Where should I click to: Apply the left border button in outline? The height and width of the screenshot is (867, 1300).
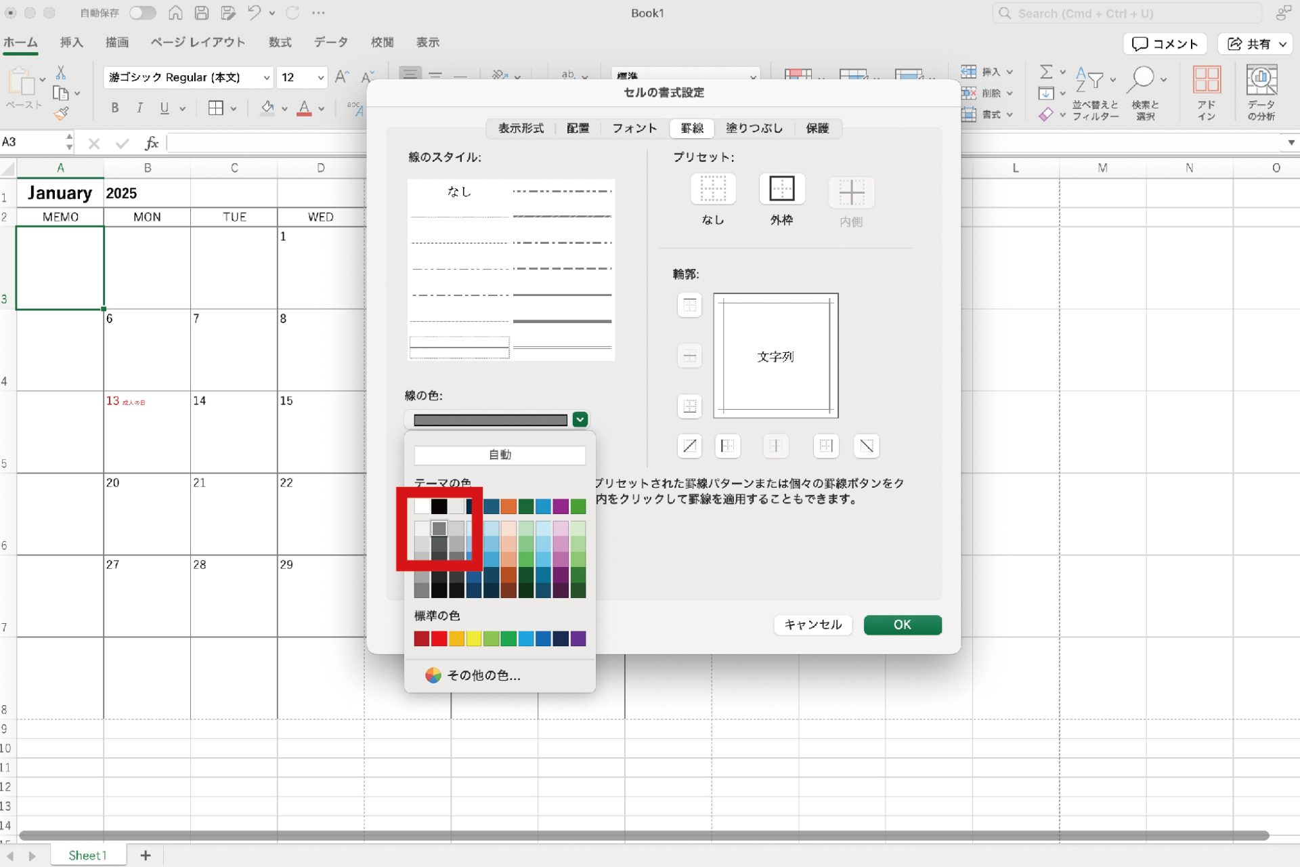click(727, 446)
